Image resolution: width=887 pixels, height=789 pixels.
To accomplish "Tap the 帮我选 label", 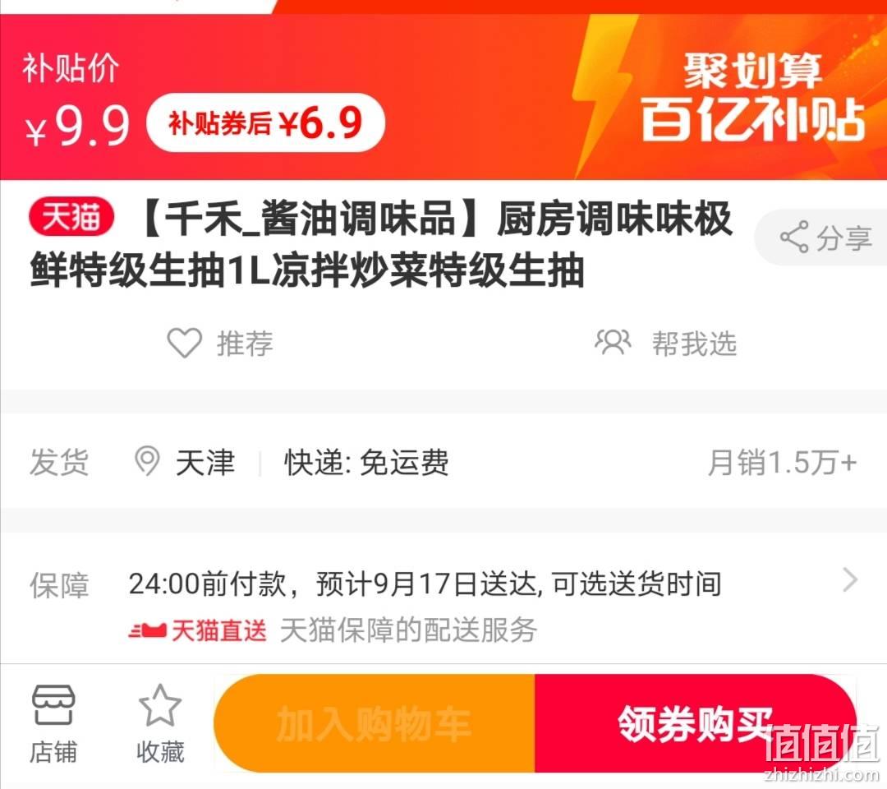I will (694, 344).
